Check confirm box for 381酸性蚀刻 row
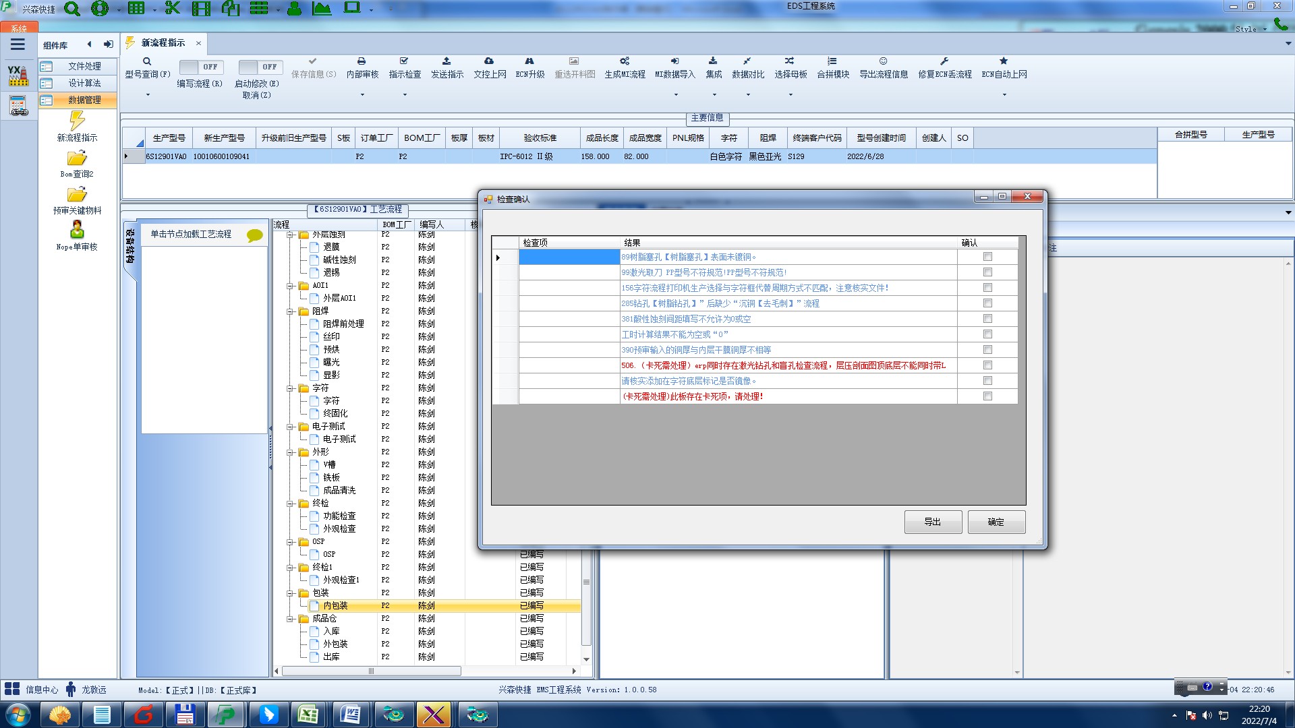Image resolution: width=1295 pixels, height=728 pixels. point(987,319)
